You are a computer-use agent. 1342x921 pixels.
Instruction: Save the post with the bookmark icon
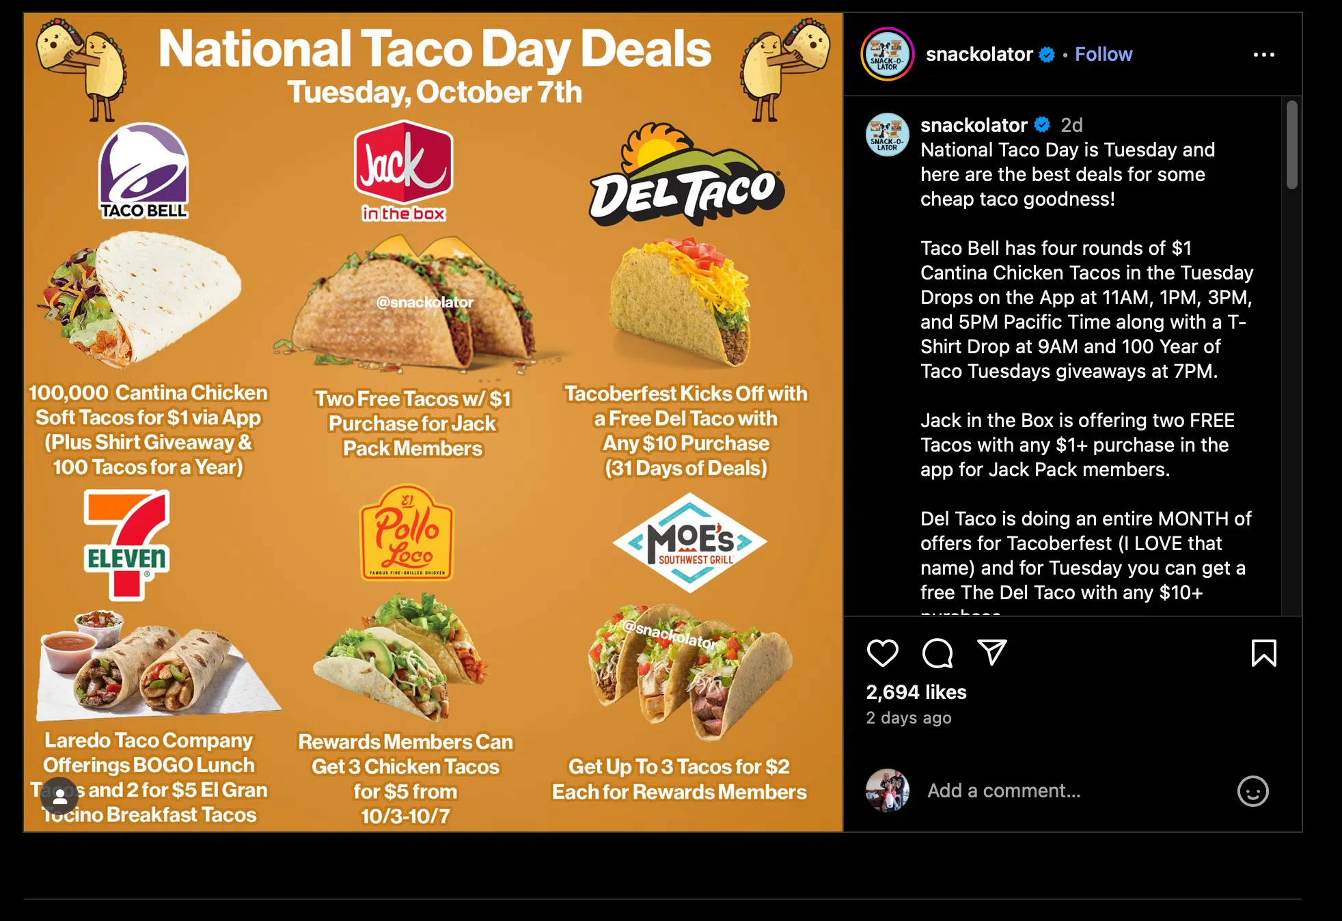[1263, 653]
